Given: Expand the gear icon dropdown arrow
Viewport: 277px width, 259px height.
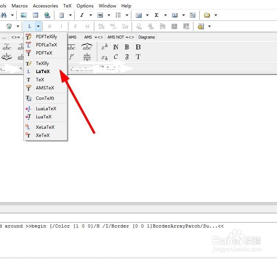Looking at the screenshot, I should [210, 26].
